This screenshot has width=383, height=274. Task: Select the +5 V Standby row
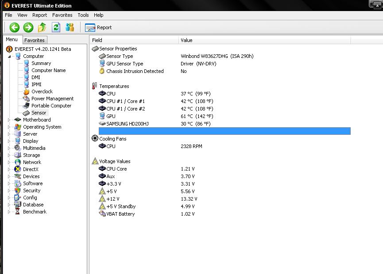coord(224,206)
